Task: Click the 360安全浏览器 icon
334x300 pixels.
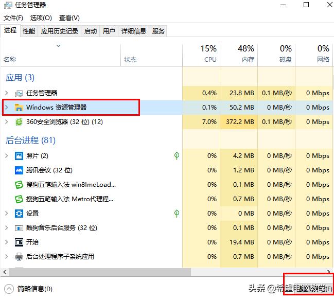Action: (x=19, y=122)
